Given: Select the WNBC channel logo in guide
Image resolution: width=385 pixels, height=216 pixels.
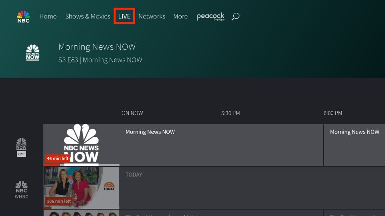Looking at the screenshot, I should point(21,190).
